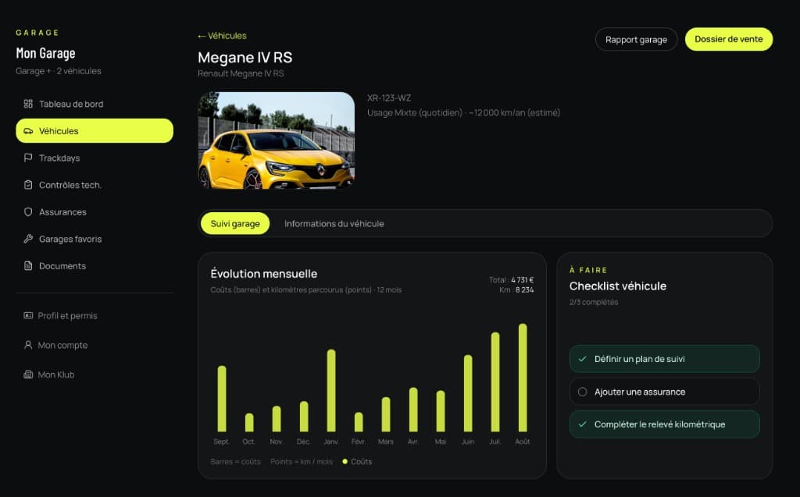Click the Août bar in chart
The image size is (800, 497).
(x=523, y=378)
